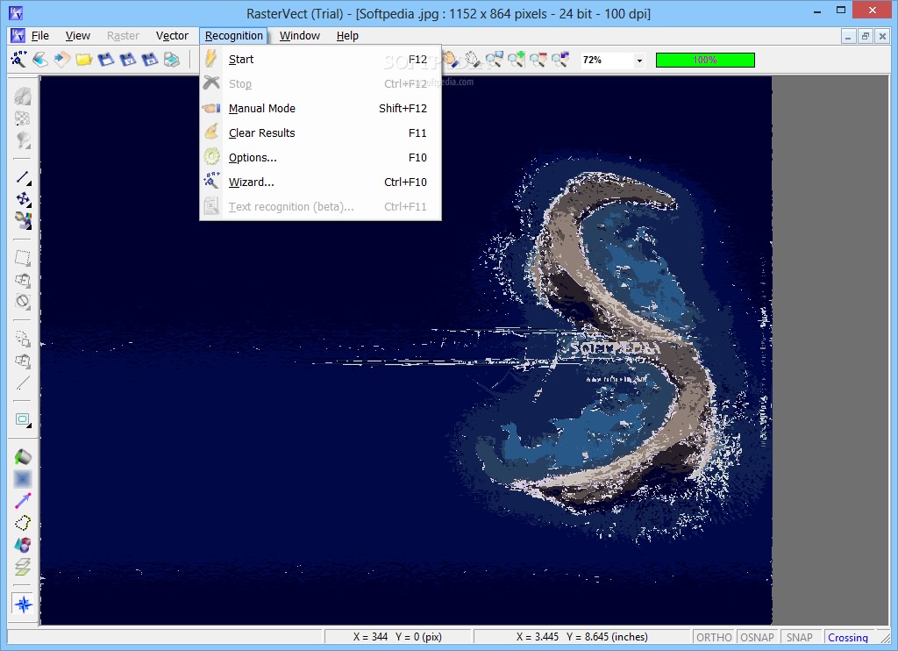This screenshot has width=898, height=651.
Task: Click the 3D shapes icon in left toolbar
Action: (23, 545)
